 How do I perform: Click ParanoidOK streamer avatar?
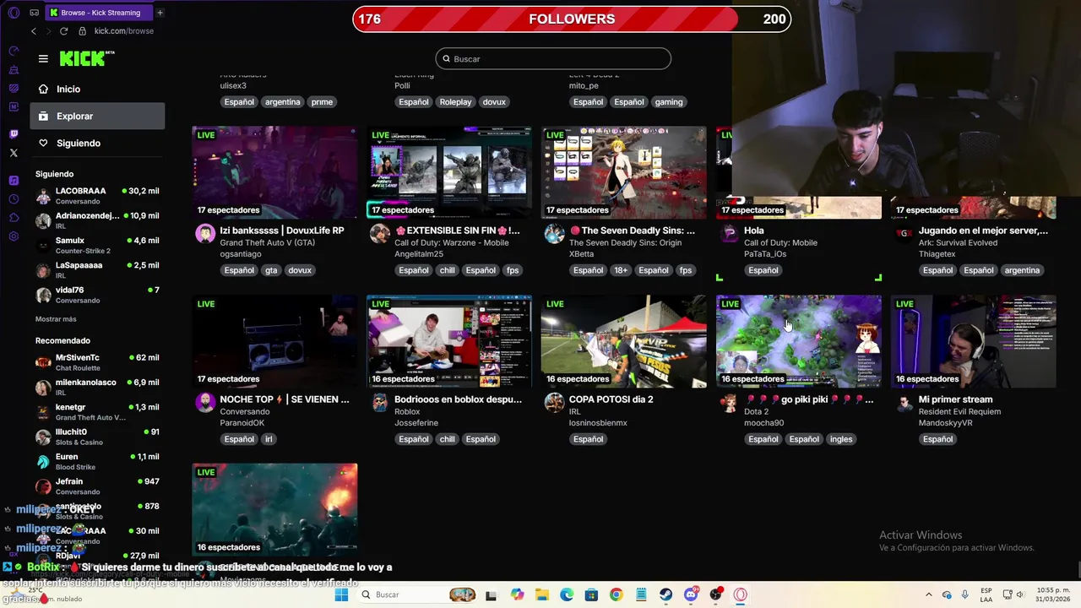[205, 403]
